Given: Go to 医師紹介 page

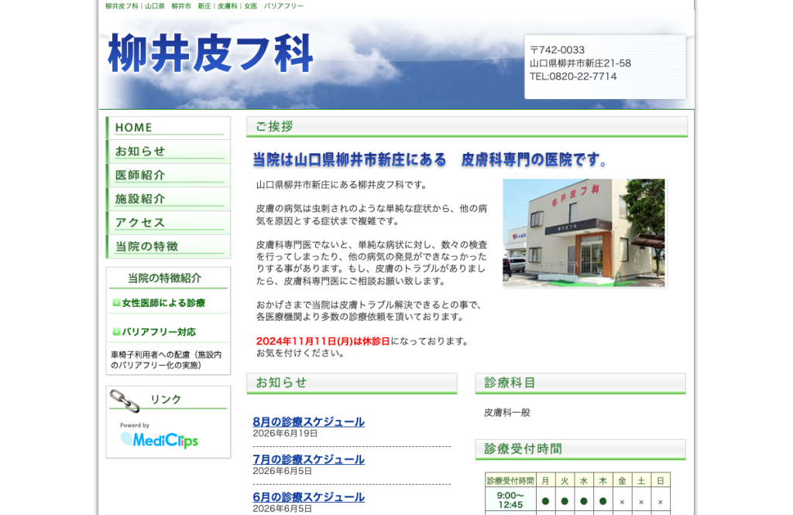Looking at the screenshot, I should [168, 176].
